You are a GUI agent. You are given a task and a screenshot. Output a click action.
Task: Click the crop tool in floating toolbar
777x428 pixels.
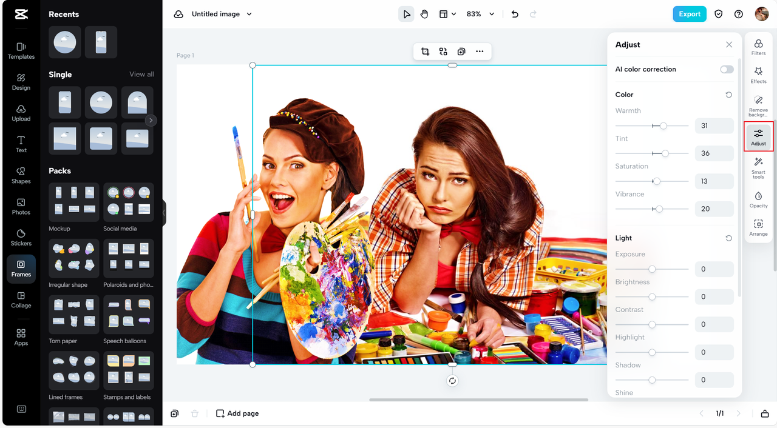[x=425, y=52]
